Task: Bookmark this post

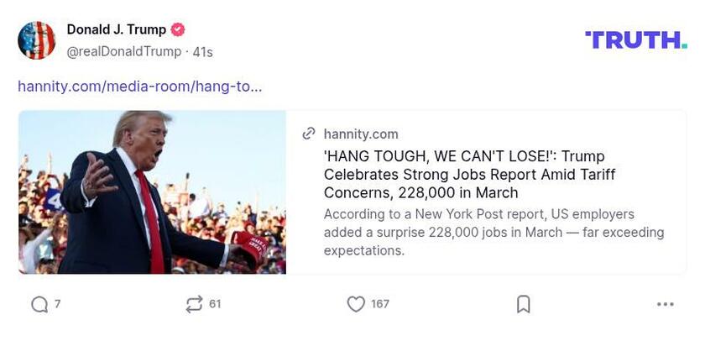Action: click(x=523, y=304)
